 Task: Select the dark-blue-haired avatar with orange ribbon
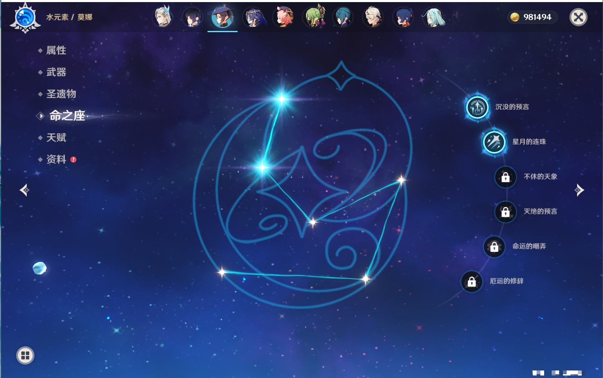(x=403, y=17)
